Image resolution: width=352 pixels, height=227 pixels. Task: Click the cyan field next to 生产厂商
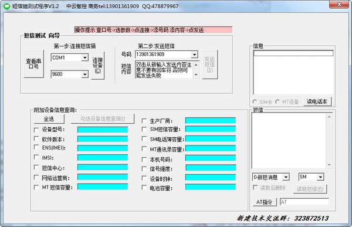click(211, 121)
